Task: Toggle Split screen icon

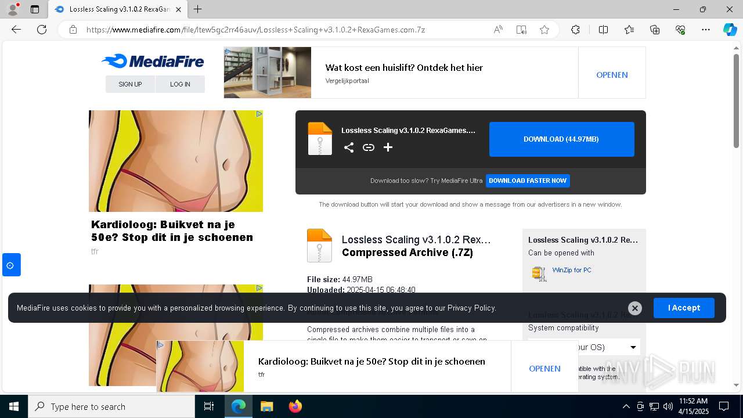Action: (603, 30)
